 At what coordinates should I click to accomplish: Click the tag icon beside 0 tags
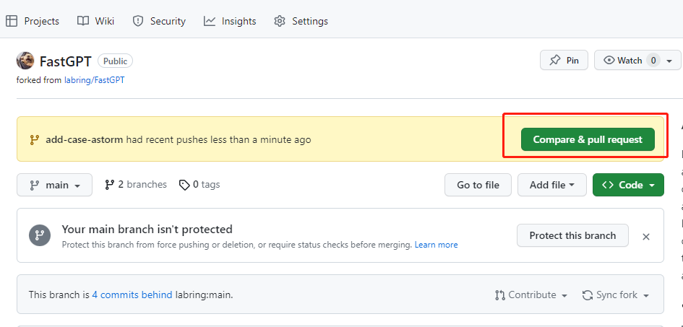pyautogui.click(x=184, y=185)
